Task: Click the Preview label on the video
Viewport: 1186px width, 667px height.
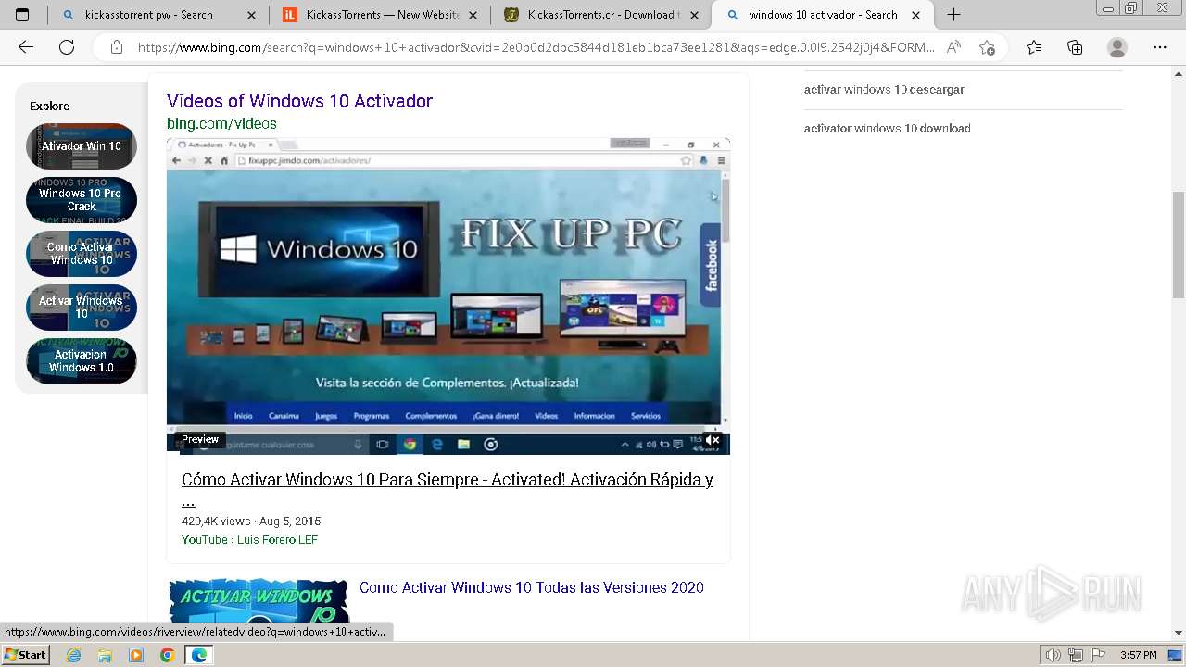Action: pyautogui.click(x=200, y=440)
